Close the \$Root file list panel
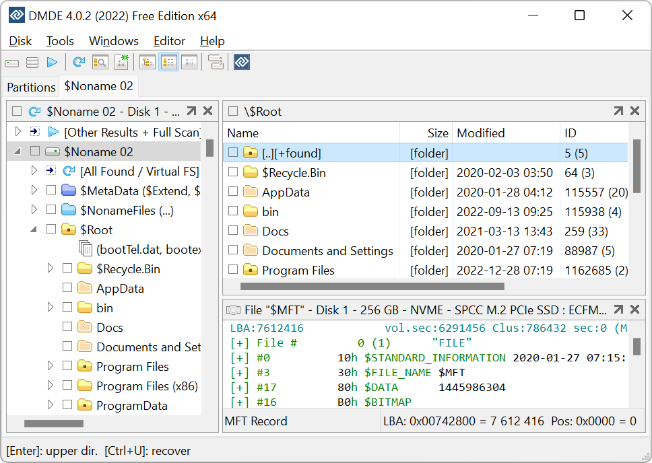This screenshot has width=652, height=463. point(634,111)
